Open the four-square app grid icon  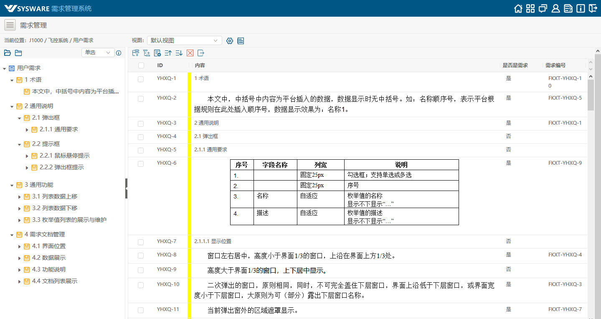[x=530, y=8]
